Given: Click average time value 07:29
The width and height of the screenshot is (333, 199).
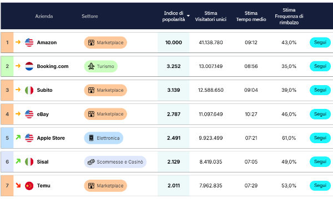Looking at the screenshot, I should (251, 186).
